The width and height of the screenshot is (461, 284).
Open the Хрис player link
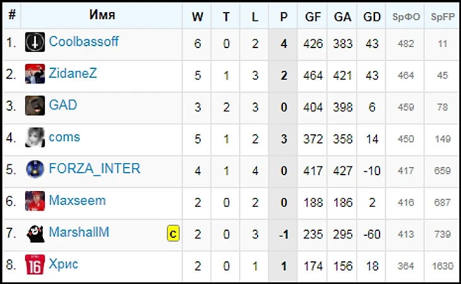tap(64, 264)
